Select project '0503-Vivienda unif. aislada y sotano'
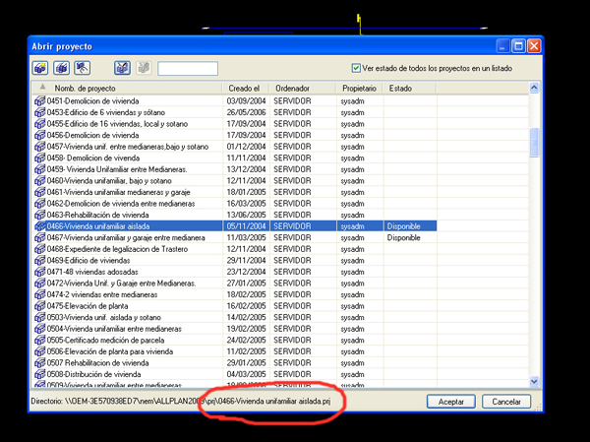The image size is (590, 442). pyautogui.click(x=104, y=317)
